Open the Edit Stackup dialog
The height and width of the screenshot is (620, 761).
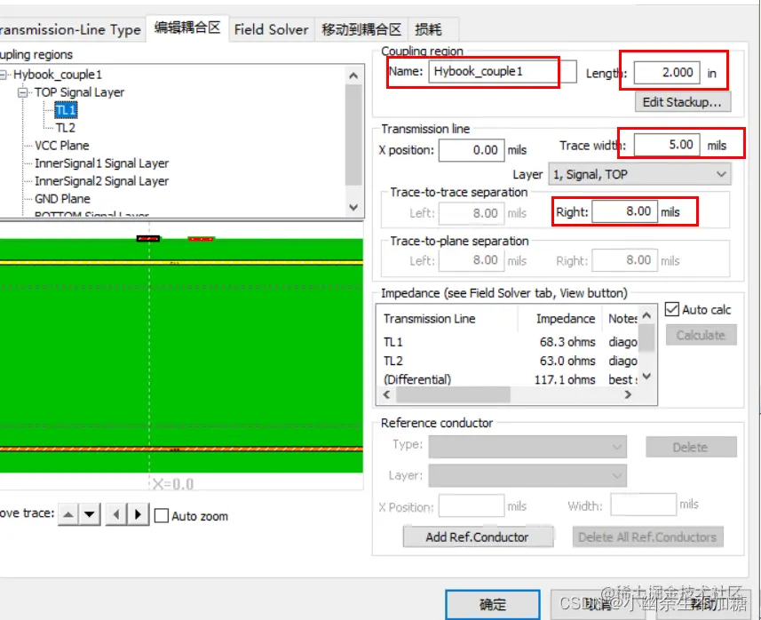click(682, 102)
